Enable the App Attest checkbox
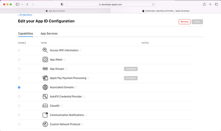221x131 pixels. (x=19, y=60)
